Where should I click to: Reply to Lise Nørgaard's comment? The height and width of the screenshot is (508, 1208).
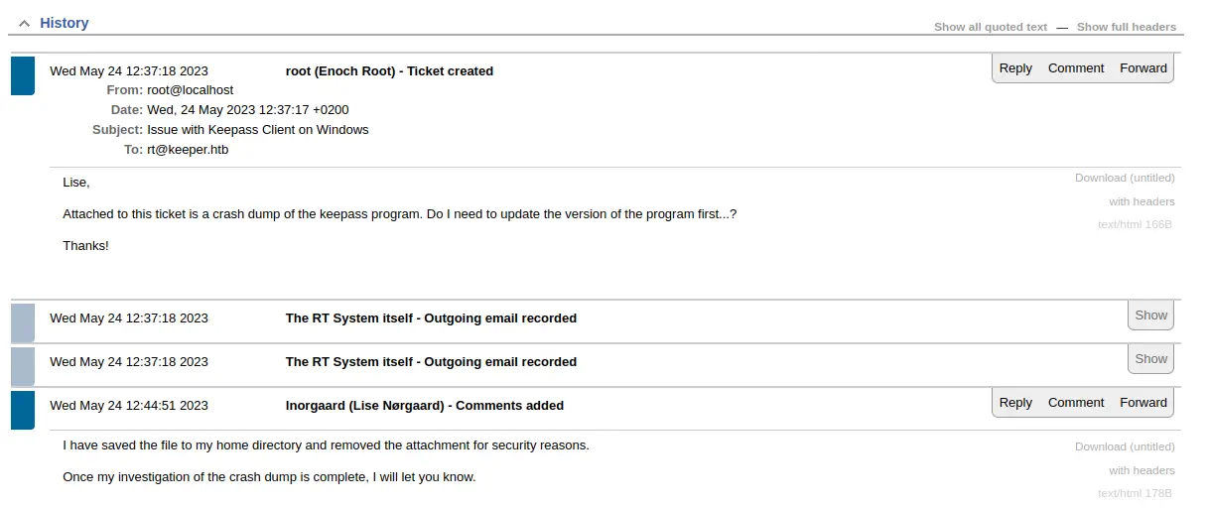pos(1015,403)
